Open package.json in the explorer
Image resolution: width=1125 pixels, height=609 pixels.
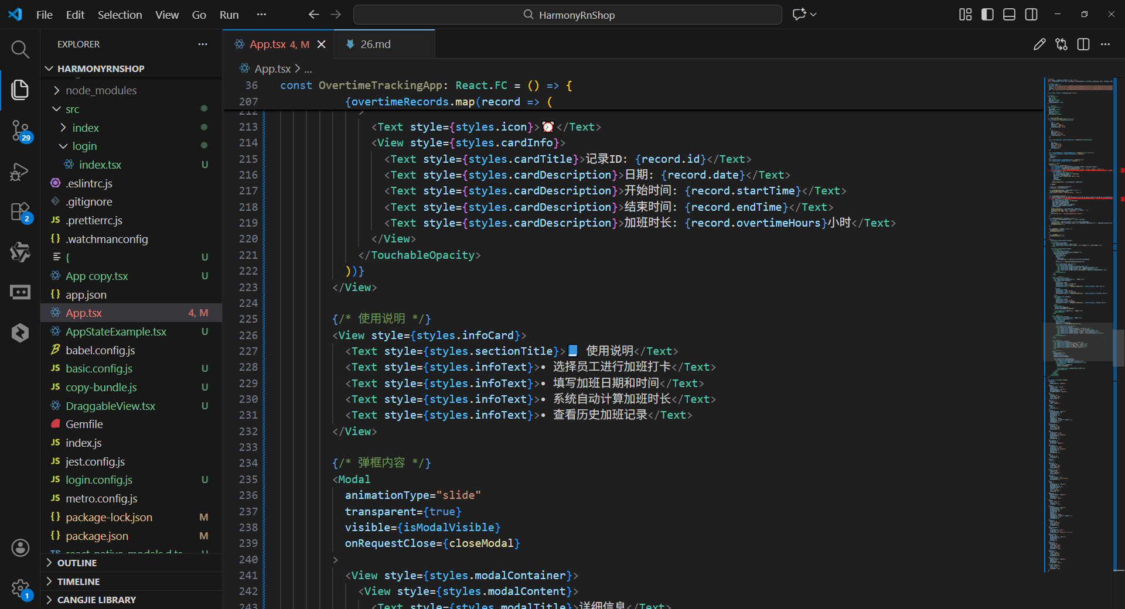[x=131, y=536]
